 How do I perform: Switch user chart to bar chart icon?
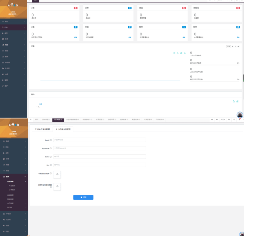[237, 101]
